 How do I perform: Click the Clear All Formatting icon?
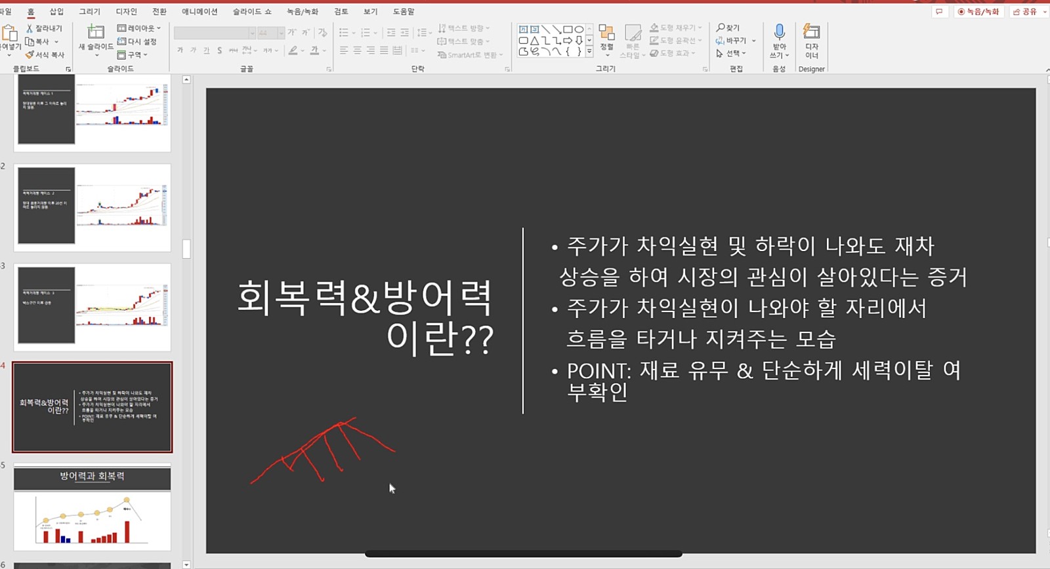pyautogui.click(x=322, y=33)
